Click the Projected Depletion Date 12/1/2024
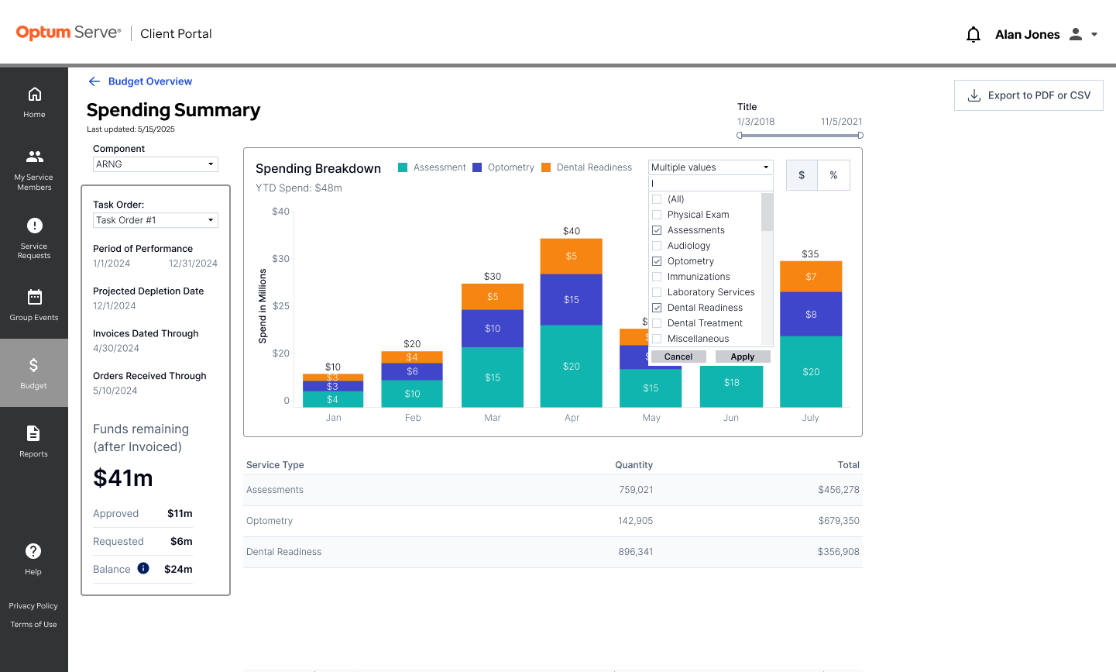Image resolution: width=1116 pixels, height=672 pixels. coord(115,306)
